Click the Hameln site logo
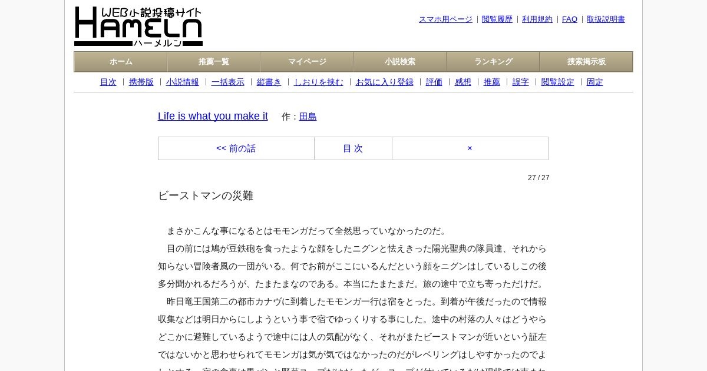The image size is (707, 371). (x=138, y=26)
